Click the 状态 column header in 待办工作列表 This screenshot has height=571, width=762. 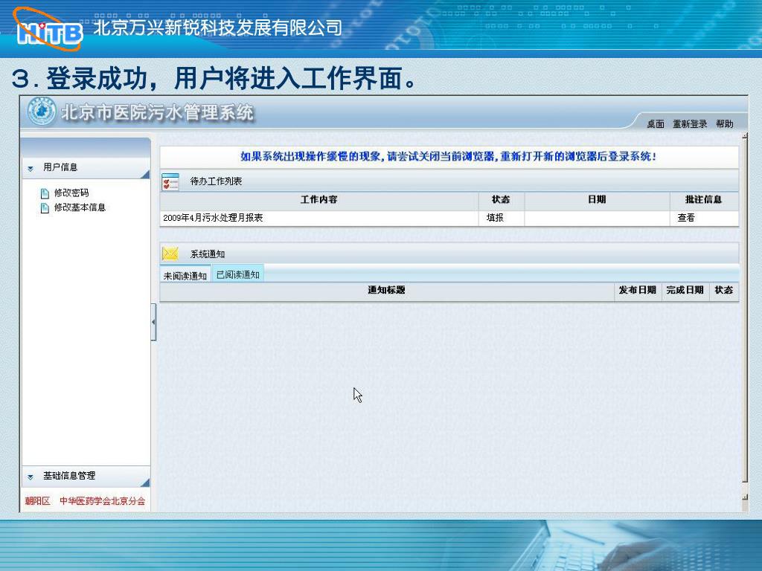pyautogui.click(x=501, y=199)
